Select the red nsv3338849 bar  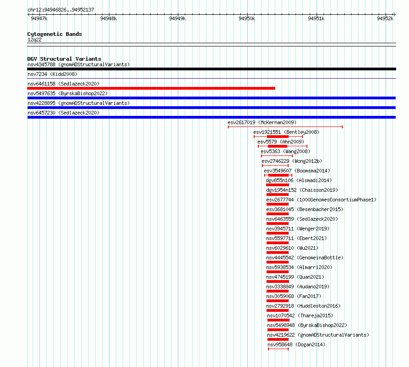point(278,291)
